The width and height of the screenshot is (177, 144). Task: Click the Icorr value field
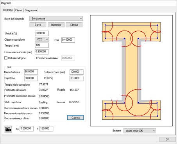point(68,40)
